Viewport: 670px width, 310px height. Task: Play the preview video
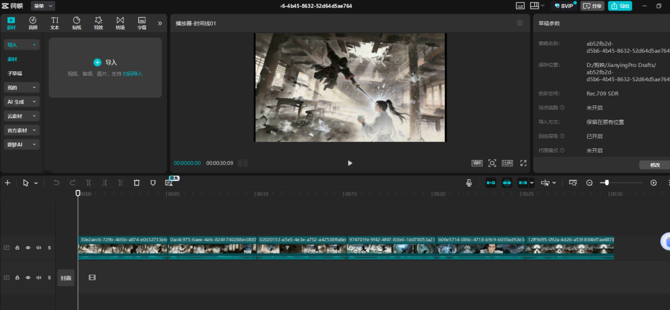(x=350, y=163)
